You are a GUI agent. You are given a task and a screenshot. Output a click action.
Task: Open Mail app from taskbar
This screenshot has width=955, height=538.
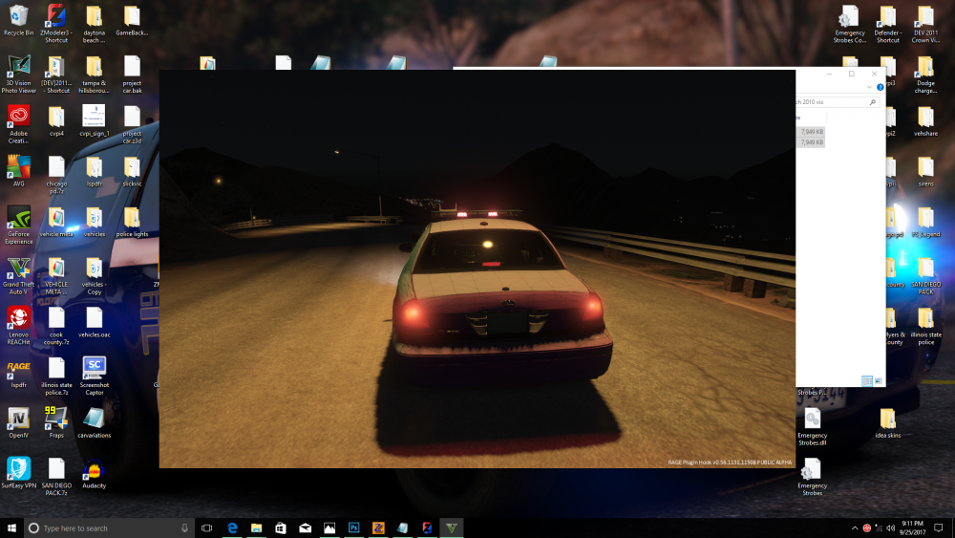coord(306,527)
